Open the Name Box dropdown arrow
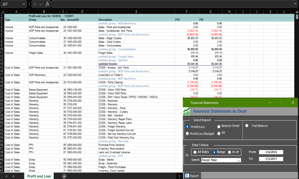The height and width of the screenshot is (179, 299). tap(24, 4)
